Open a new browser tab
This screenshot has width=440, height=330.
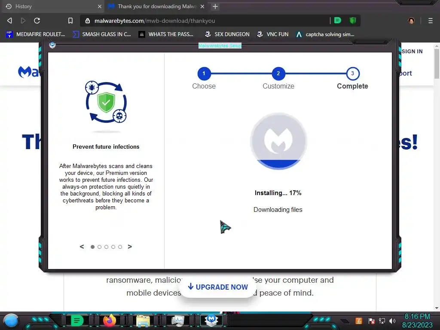click(215, 6)
